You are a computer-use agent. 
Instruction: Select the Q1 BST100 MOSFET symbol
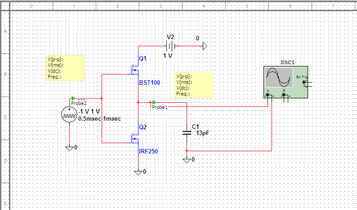(135, 70)
